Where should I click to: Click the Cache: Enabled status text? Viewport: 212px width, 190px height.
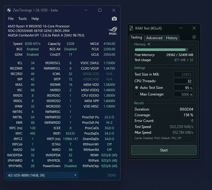(143, 138)
